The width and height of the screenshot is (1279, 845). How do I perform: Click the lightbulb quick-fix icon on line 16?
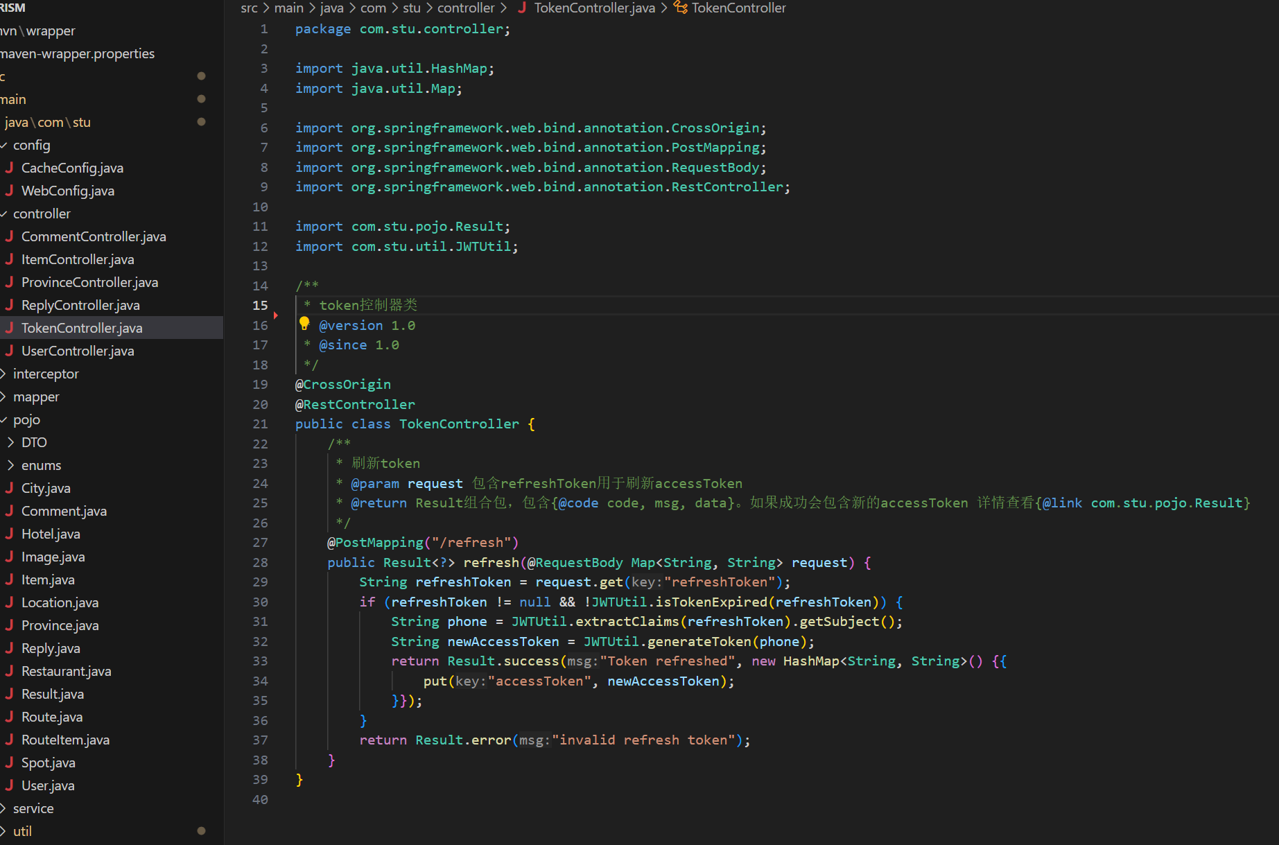click(x=304, y=323)
